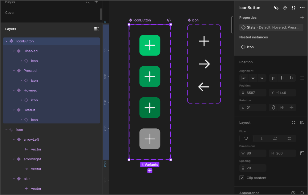Click the resize to fit icon beside height
The image size is (308, 195).
[x=302, y=153]
